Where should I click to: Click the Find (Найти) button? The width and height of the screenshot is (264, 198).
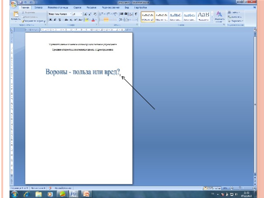[x=234, y=12]
